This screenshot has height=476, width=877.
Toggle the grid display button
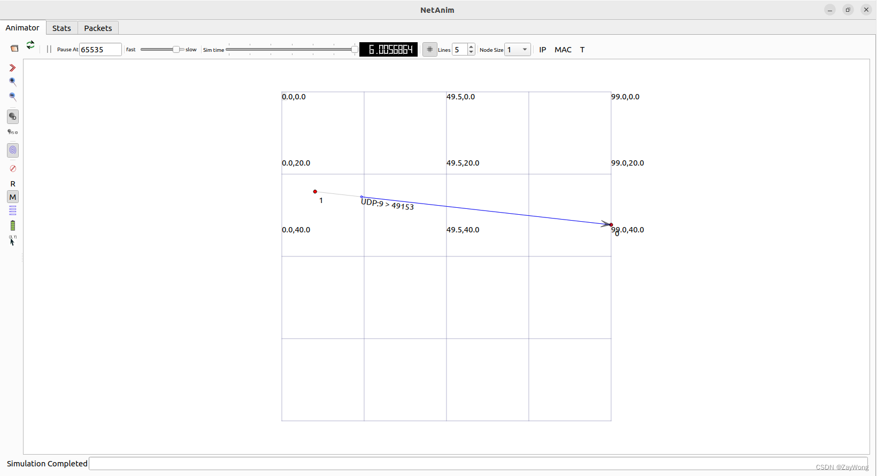point(430,50)
